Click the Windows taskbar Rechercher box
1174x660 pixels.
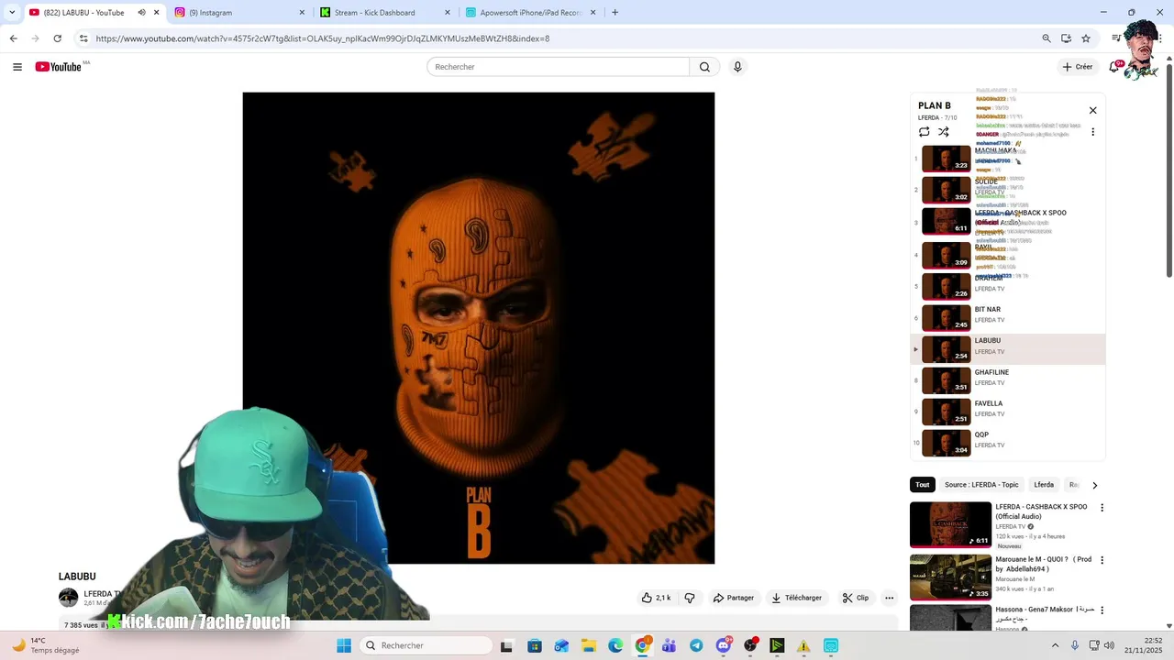[x=426, y=645]
